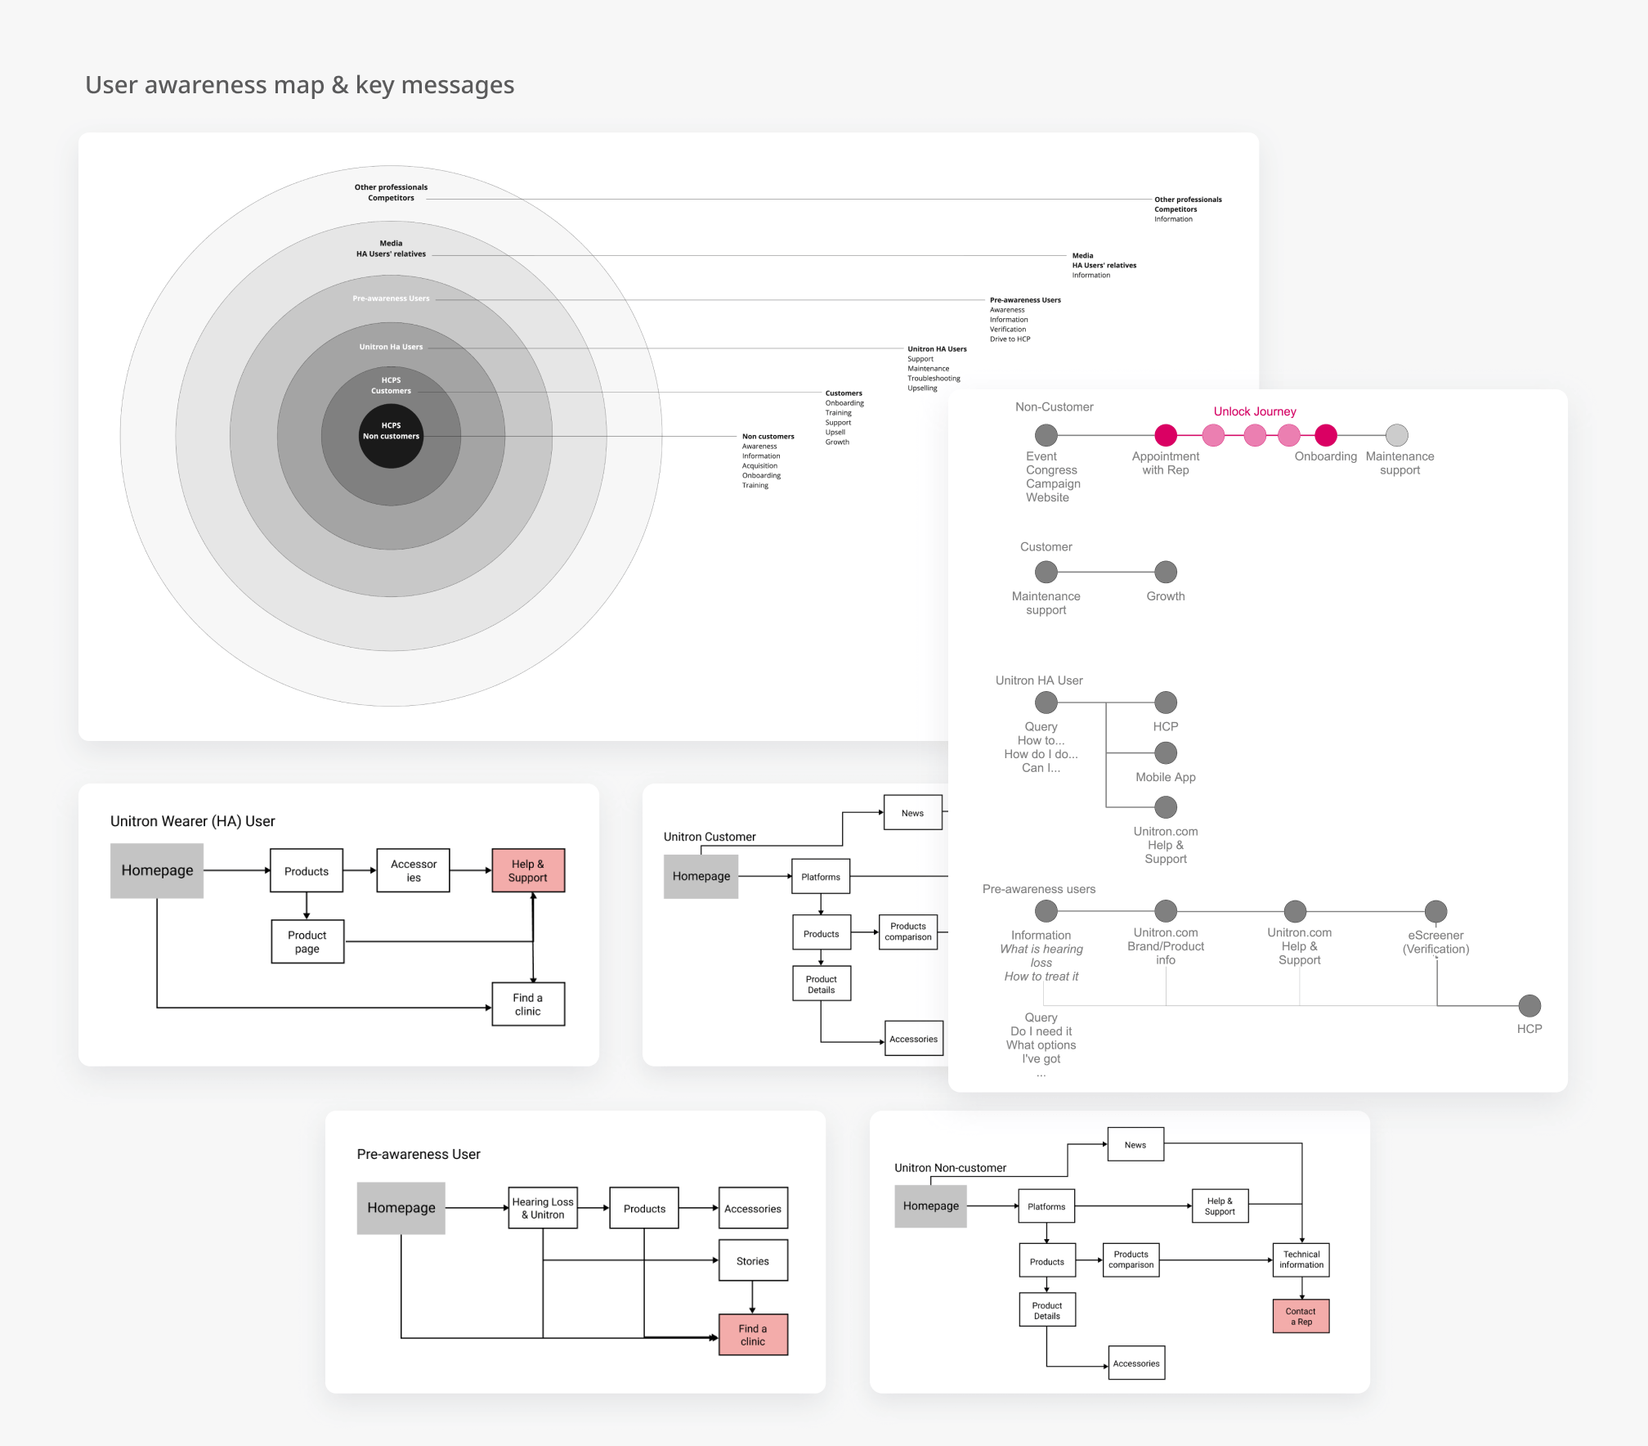1648x1446 pixels.
Task: Click Accessories box in Unitron Customer flow
Action: click(914, 1039)
